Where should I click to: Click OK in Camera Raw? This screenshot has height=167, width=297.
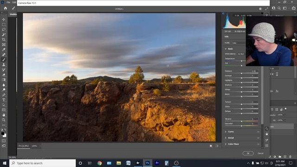coord(248,154)
